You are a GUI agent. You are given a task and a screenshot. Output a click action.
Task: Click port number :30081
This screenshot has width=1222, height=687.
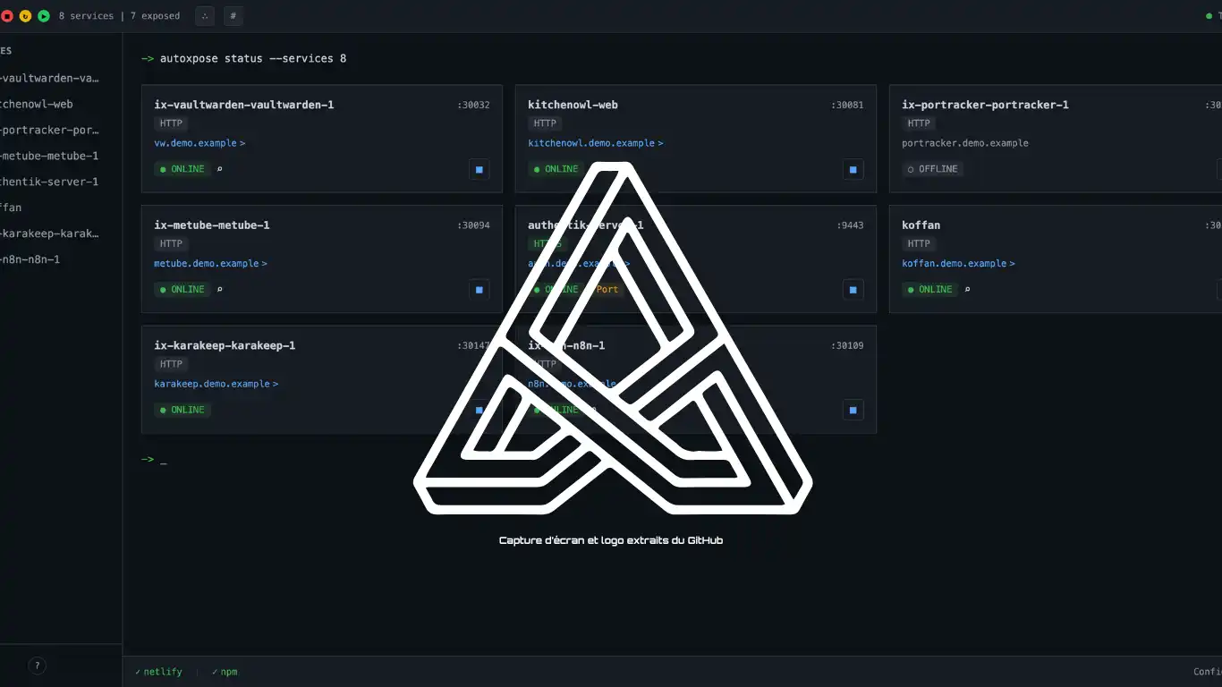tap(847, 105)
